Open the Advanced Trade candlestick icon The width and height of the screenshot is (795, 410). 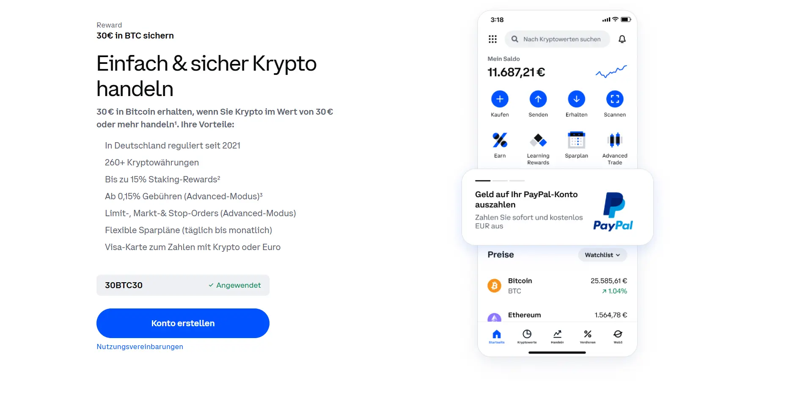click(x=615, y=140)
